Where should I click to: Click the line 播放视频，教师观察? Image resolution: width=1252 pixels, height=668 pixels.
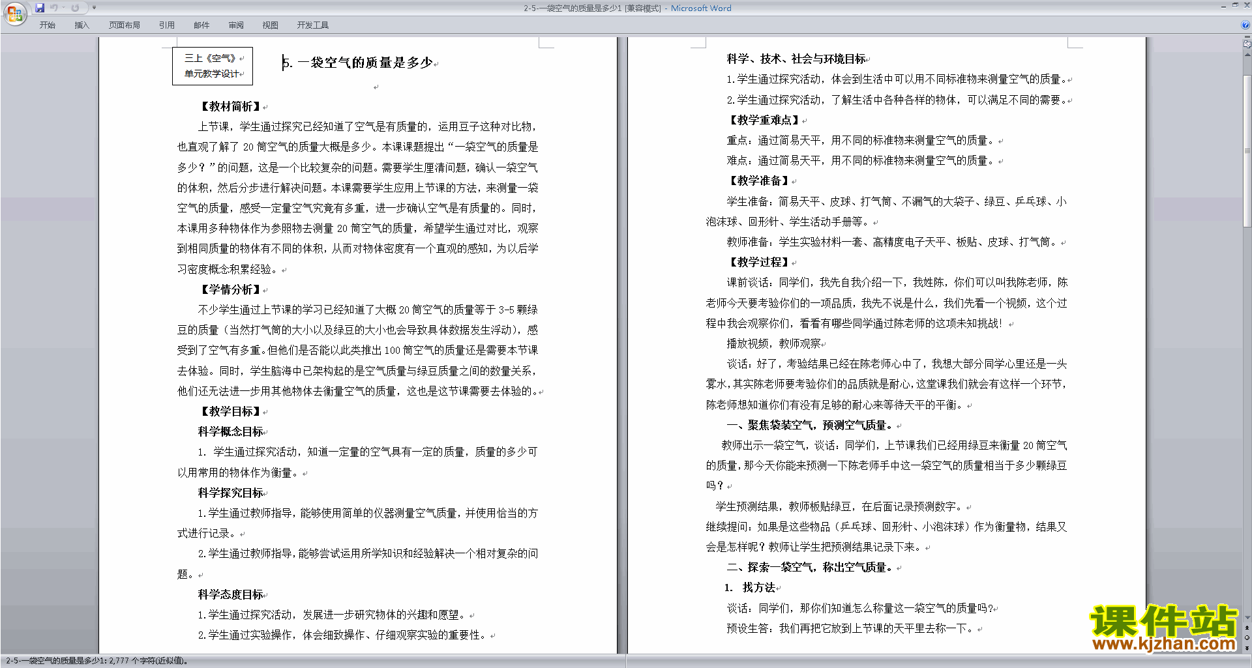coord(774,343)
